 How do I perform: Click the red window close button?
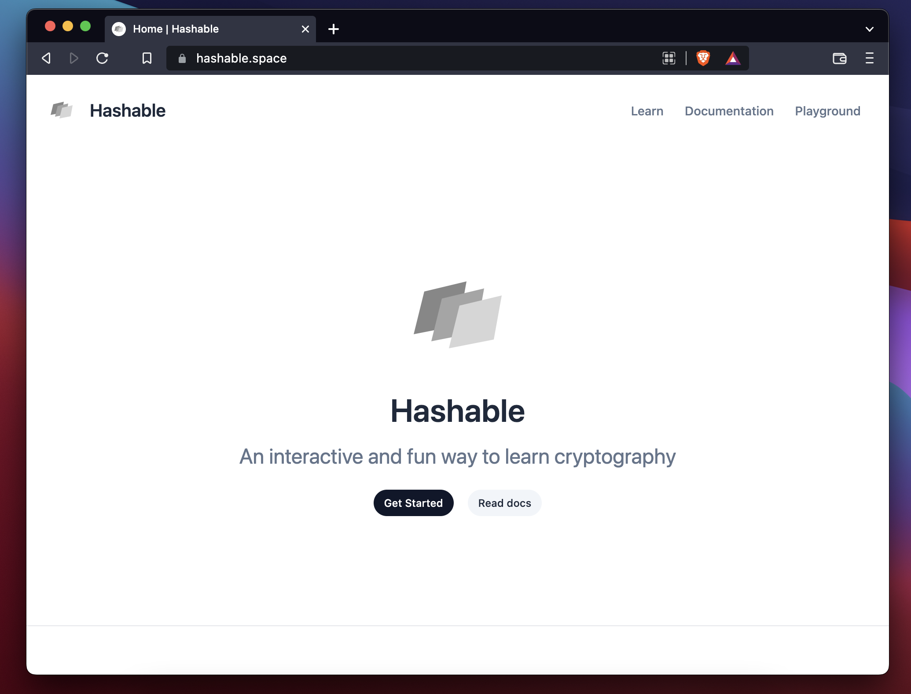click(x=50, y=26)
